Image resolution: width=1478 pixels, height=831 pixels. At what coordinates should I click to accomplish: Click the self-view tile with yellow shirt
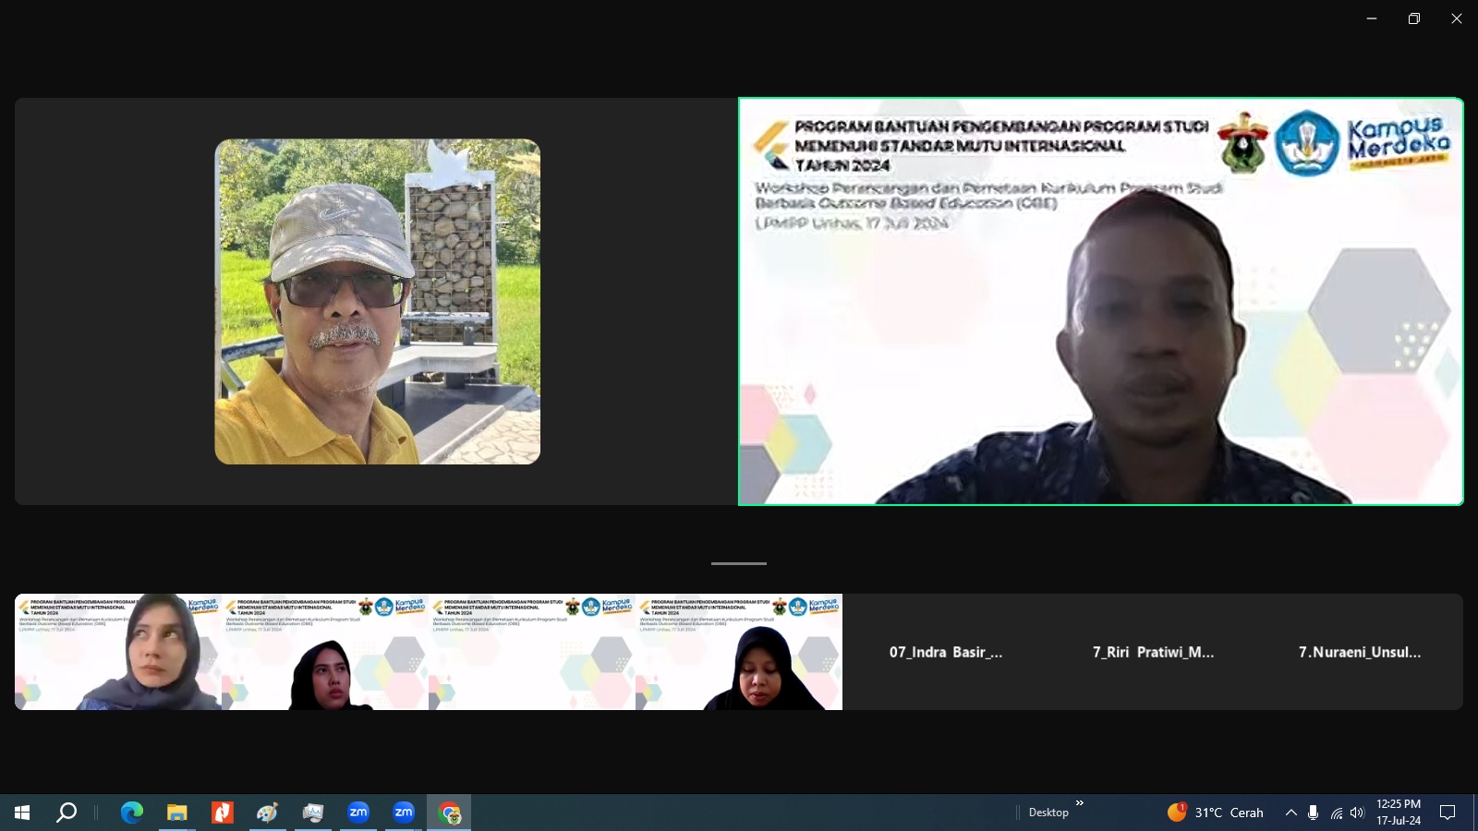377,302
